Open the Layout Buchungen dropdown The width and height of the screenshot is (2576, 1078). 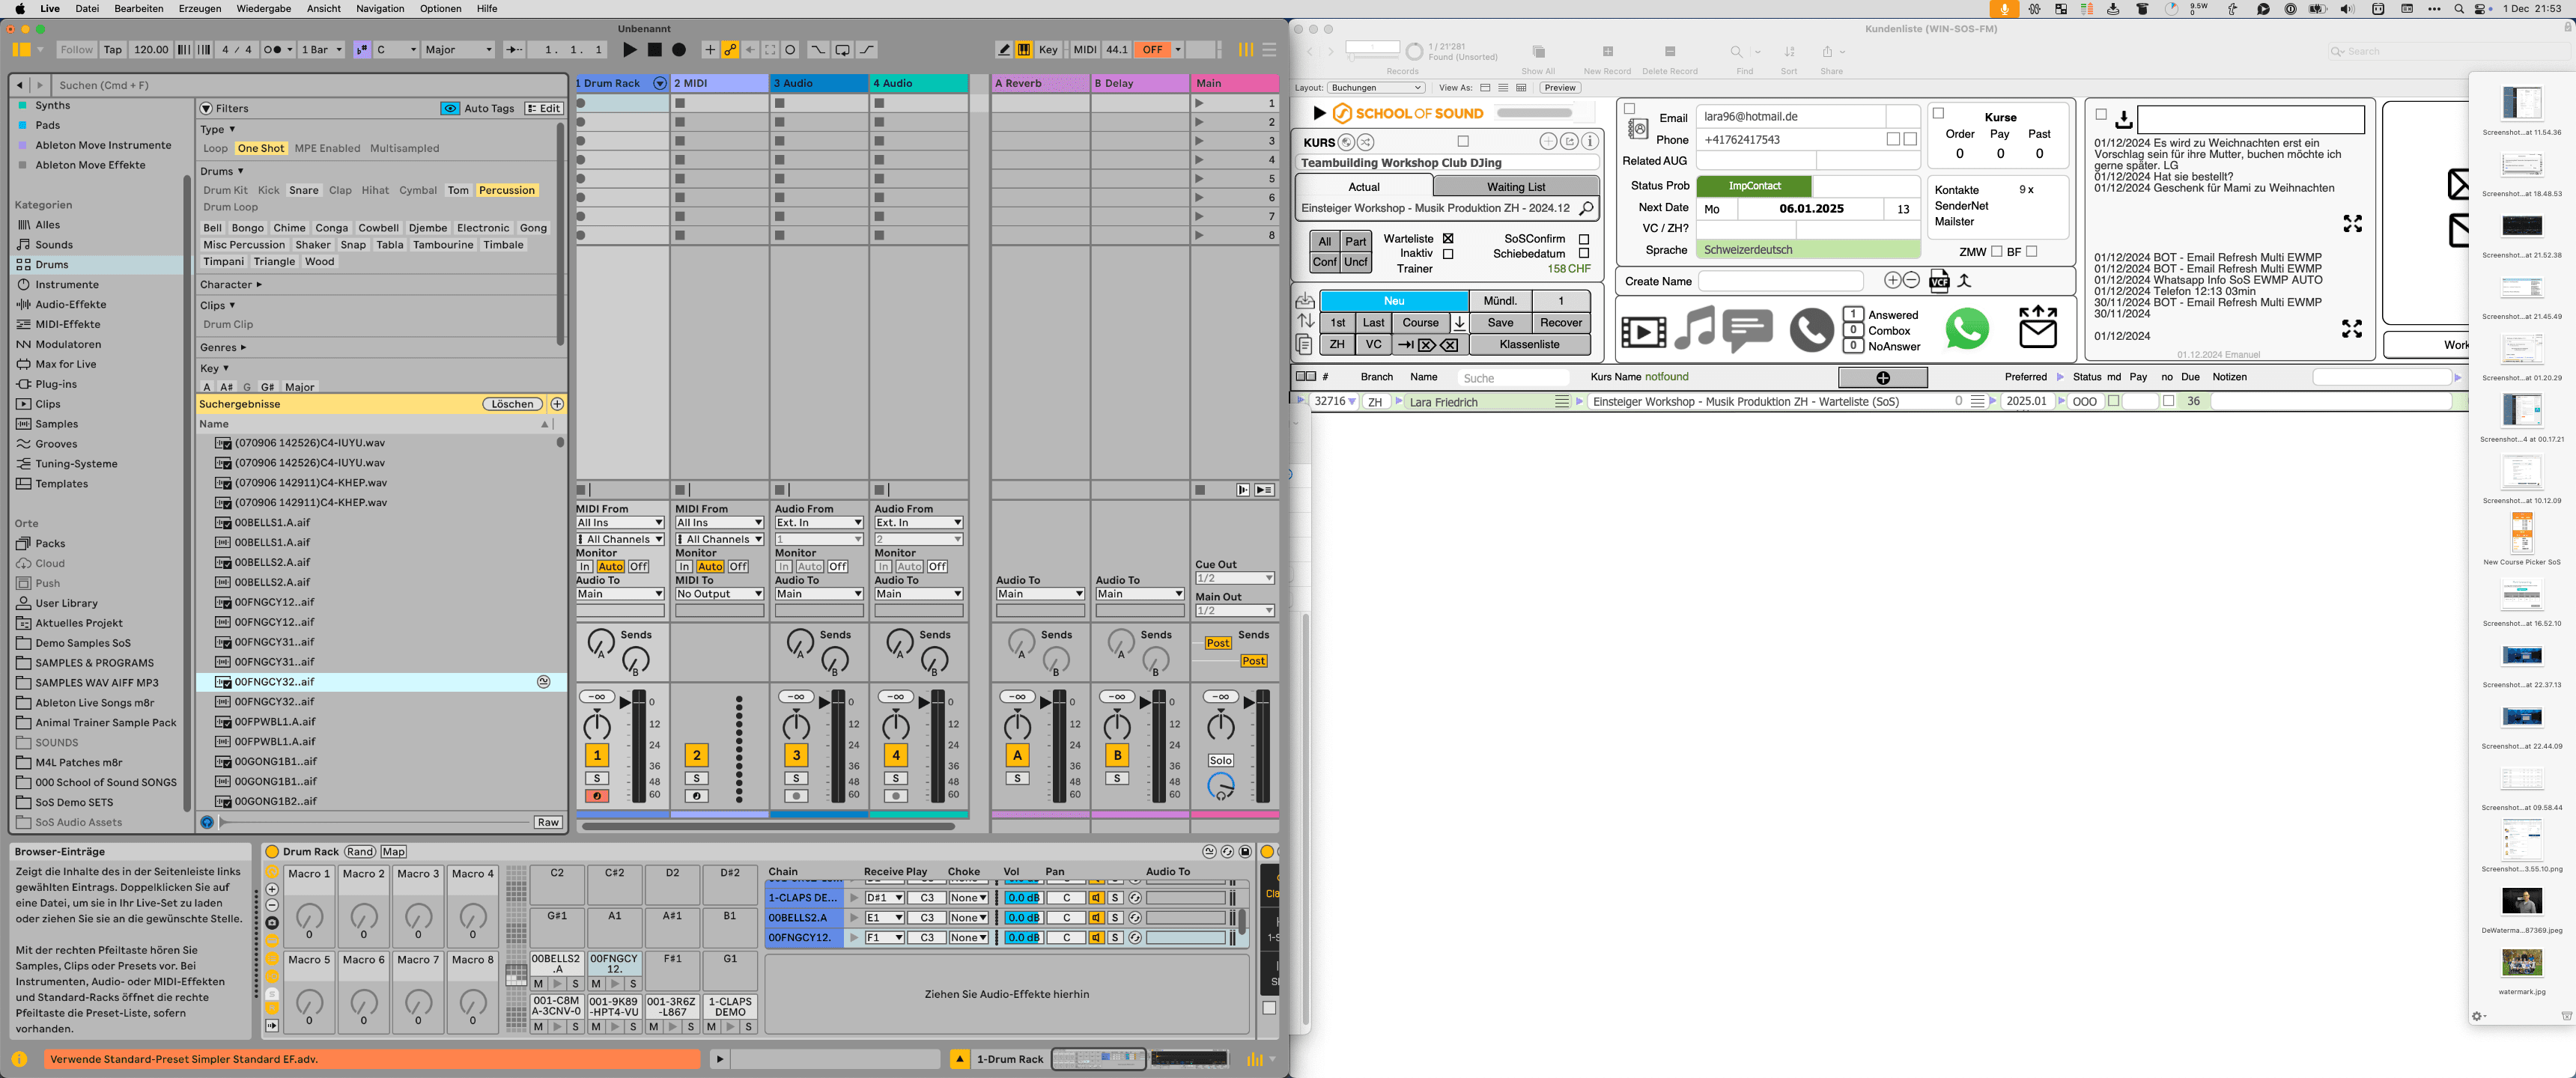coord(1376,88)
